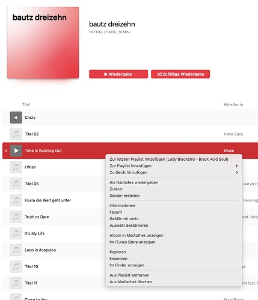Sort by the Künstler:in column header
Viewport: 258px width, 300px height.
[233, 104]
